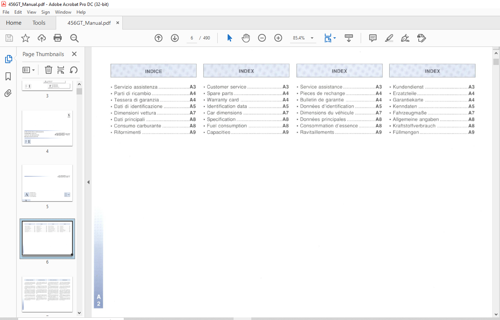Click the Save file icon
Image resolution: width=500 pixels, height=320 pixels.
click(9, 38)
